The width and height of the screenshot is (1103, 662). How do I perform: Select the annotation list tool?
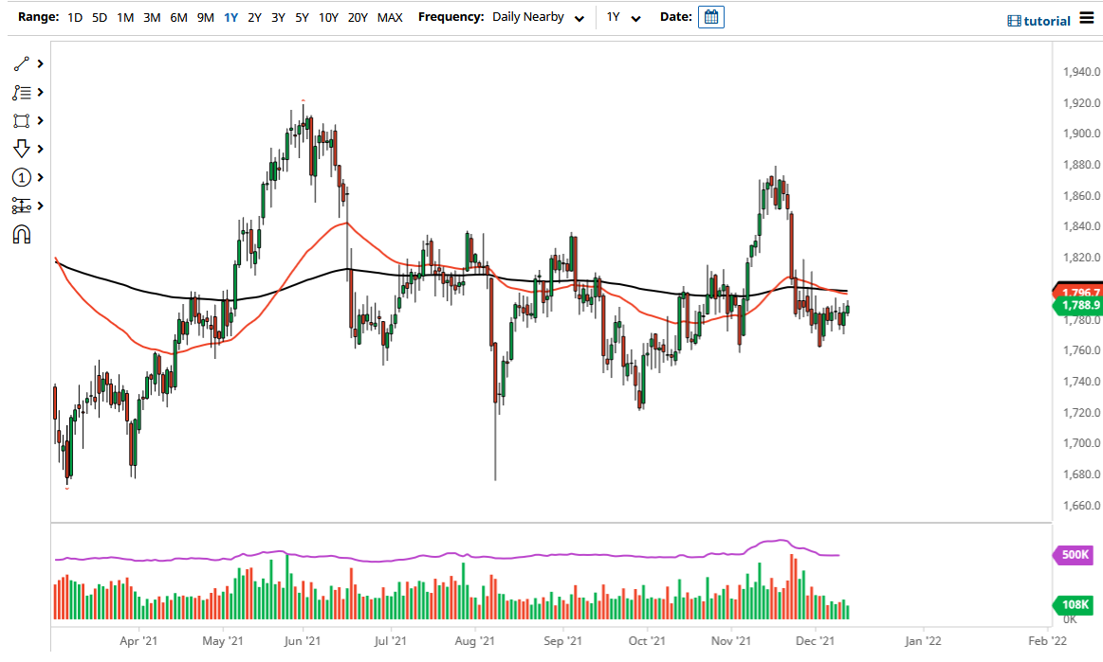point(21,92)
